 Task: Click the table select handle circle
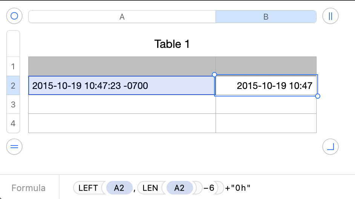[14, 16]
